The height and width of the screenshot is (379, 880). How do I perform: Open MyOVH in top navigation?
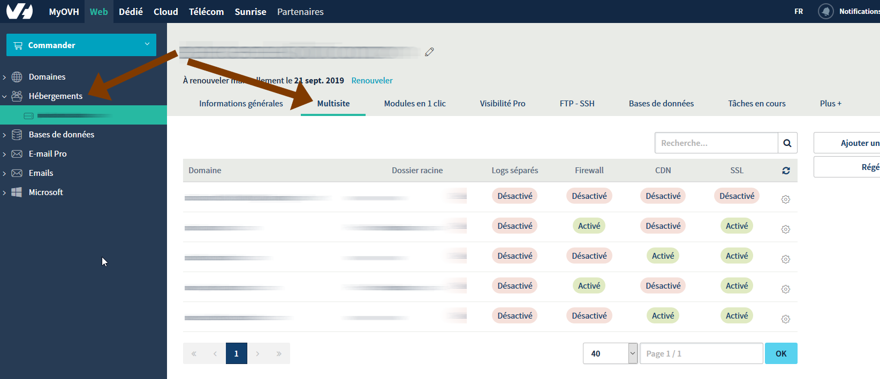pos(64,12)
